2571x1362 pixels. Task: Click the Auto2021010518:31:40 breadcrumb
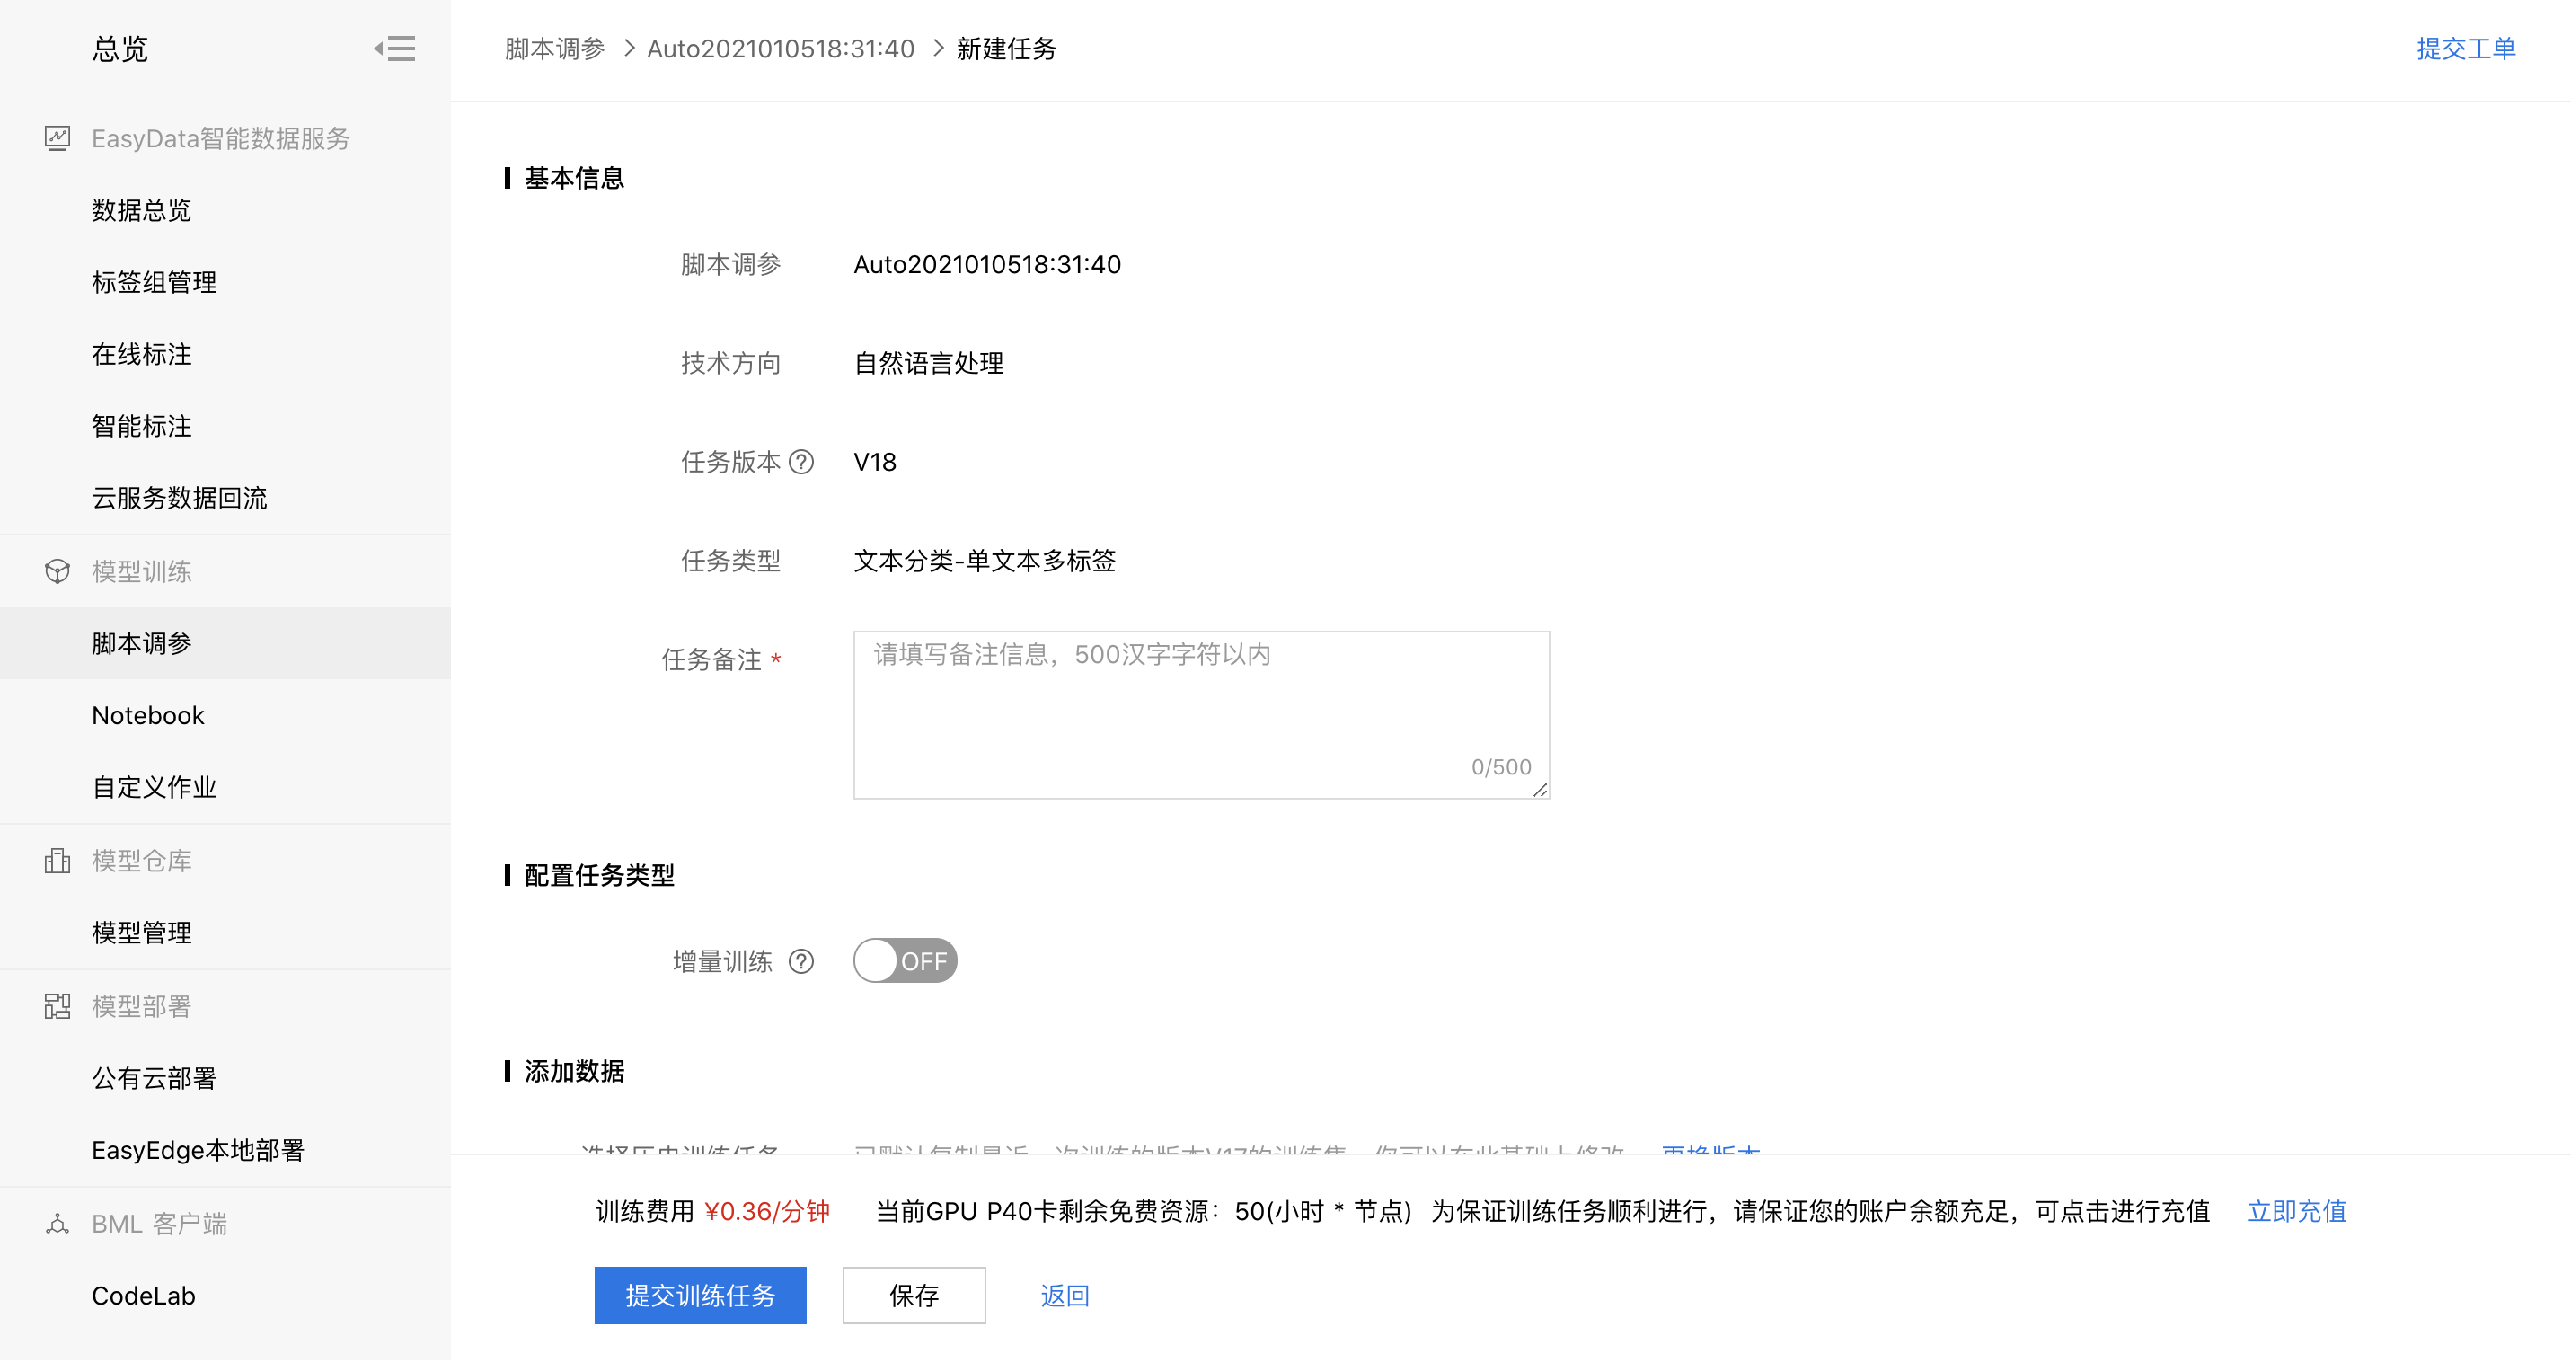point(781,49)
